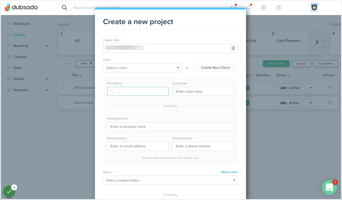This screenshot has height=200, width=342.
Task: Open the chat support widget
Action: coord(329,188)
